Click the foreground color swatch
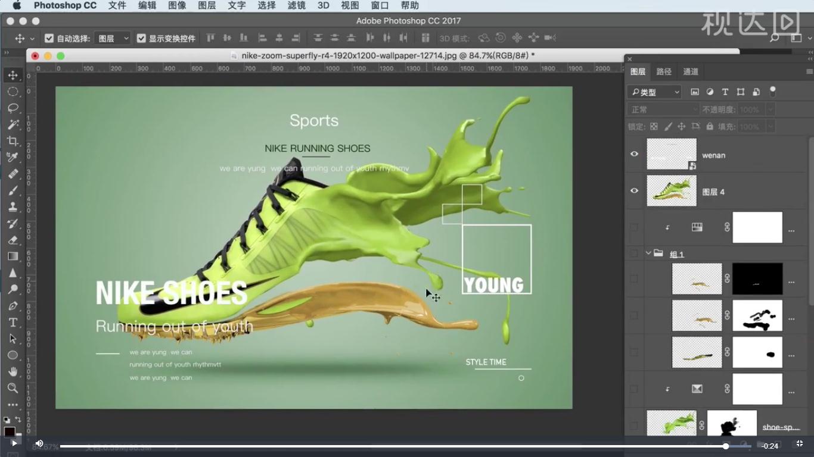Viewport: 814px width, 457px height. point(10,432)
